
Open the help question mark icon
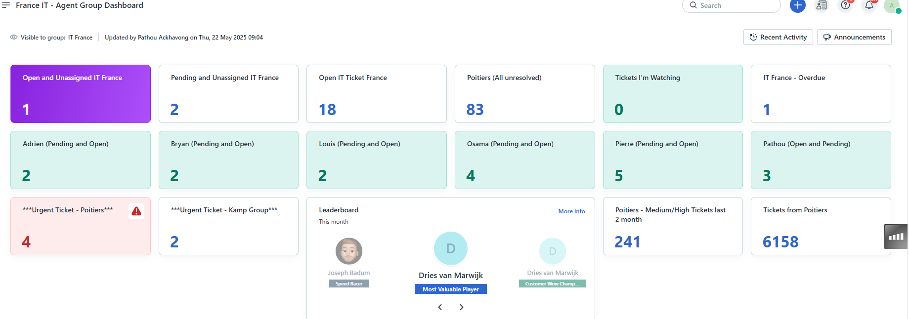point(846,5)
